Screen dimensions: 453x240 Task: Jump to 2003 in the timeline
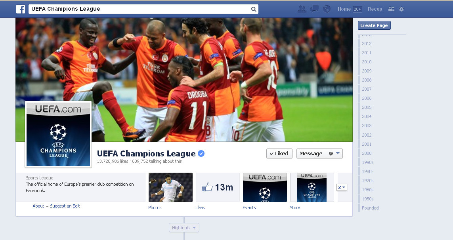pos(367,126)
